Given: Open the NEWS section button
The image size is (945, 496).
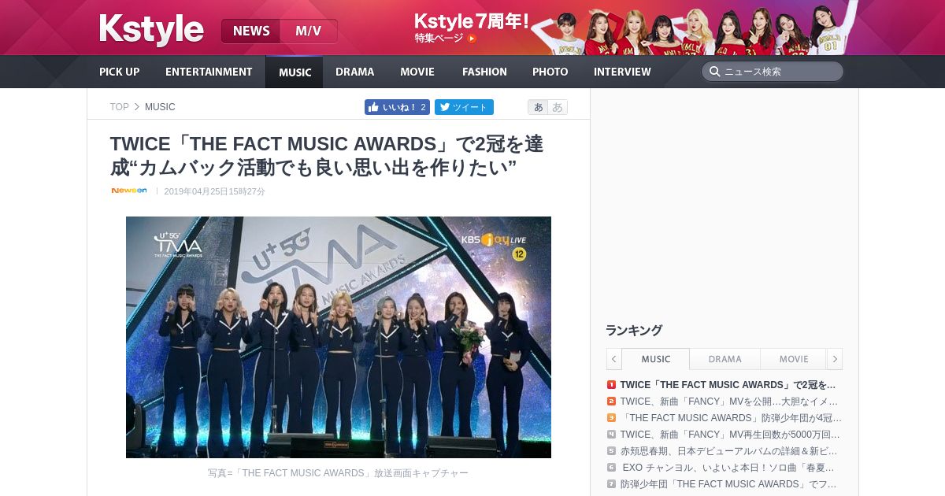Looking at the screenshot, I should (251, 31).
